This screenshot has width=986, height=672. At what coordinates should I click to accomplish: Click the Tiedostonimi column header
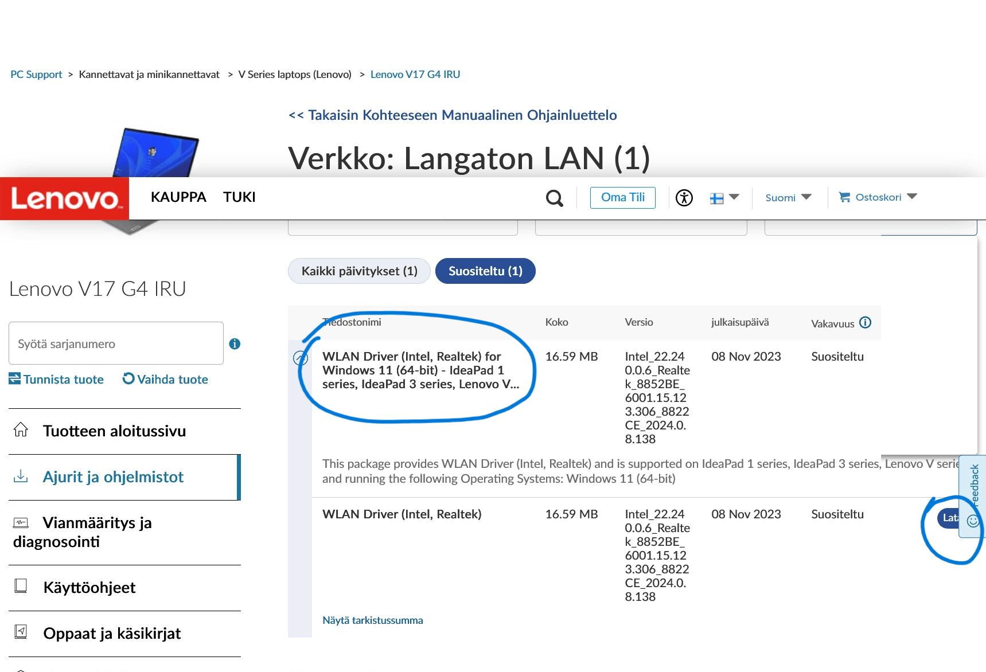pyautogui.click(x=352, y=322)
